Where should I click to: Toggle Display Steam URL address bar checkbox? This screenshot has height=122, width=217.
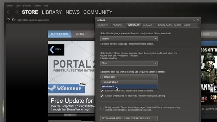click(x=102, y=91)
